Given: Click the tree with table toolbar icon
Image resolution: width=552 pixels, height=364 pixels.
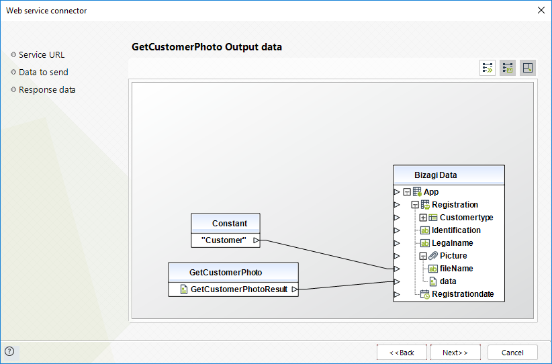Looking at the screenshot, I should coord(508,68).
